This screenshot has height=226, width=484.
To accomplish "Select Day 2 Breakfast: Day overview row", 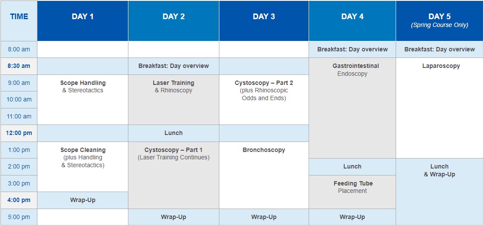I will point(174,66).
